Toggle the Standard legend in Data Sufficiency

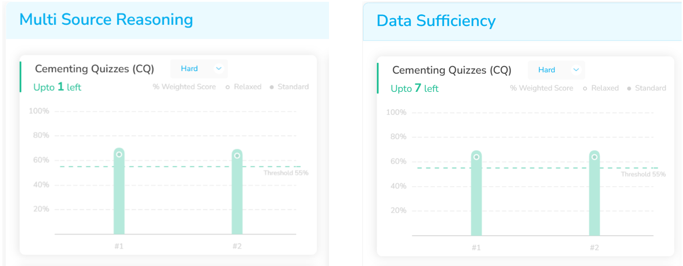pyautogui.click(x=647, y=88)
